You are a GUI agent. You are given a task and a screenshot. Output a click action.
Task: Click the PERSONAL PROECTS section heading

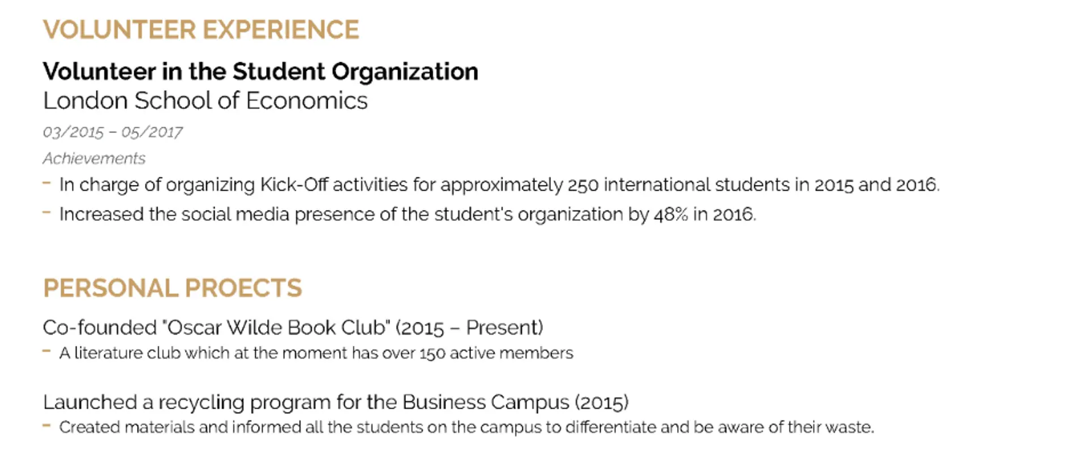173,288
